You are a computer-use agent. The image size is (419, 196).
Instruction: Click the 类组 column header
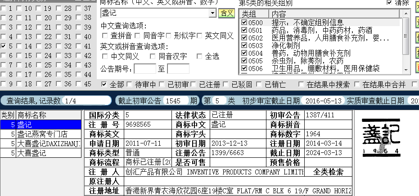click(254, 13)
